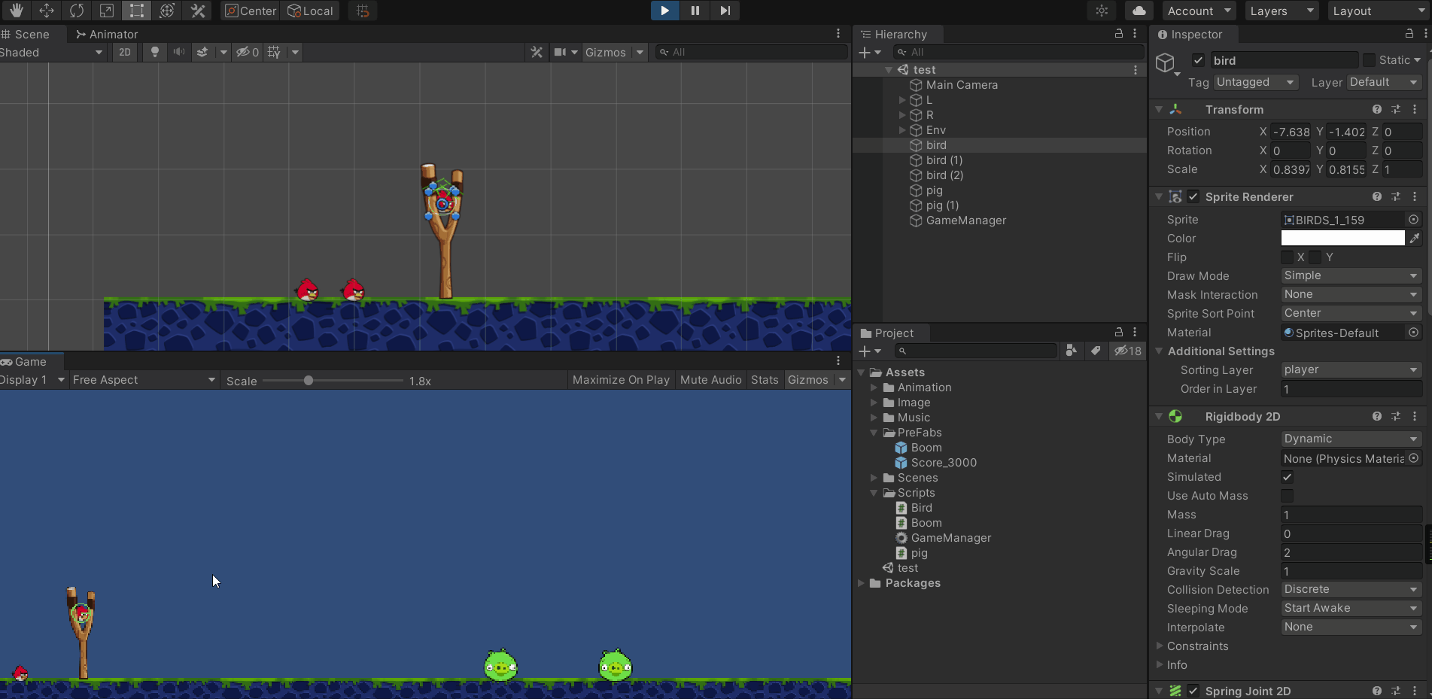The height and width of the screenshot is (699, 1432).
Task: Toggle bird active checkbox
Action: coord(1199,60)
